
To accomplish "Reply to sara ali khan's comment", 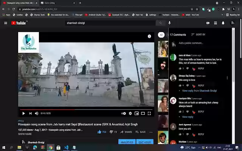I will (201, 68).
